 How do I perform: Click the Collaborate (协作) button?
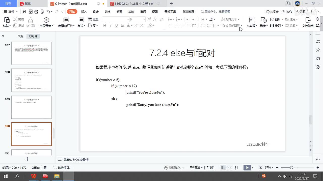point(287,12)
